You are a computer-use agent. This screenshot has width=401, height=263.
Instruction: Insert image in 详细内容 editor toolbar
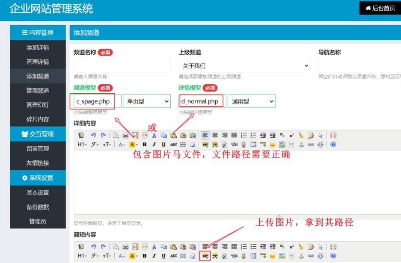(x=205, y=145)
